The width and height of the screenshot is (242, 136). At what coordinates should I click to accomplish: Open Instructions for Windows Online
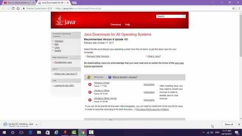149,85
